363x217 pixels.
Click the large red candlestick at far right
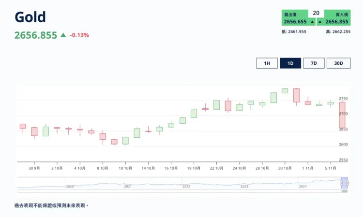[x=342, y=115]
